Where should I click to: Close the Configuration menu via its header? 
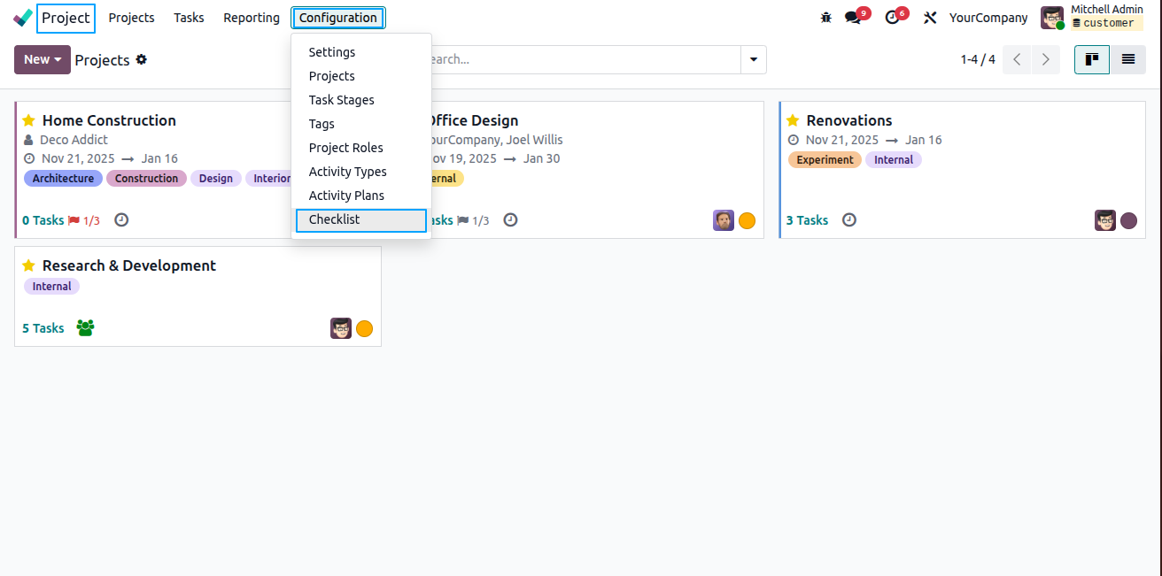tap(337, 18)
